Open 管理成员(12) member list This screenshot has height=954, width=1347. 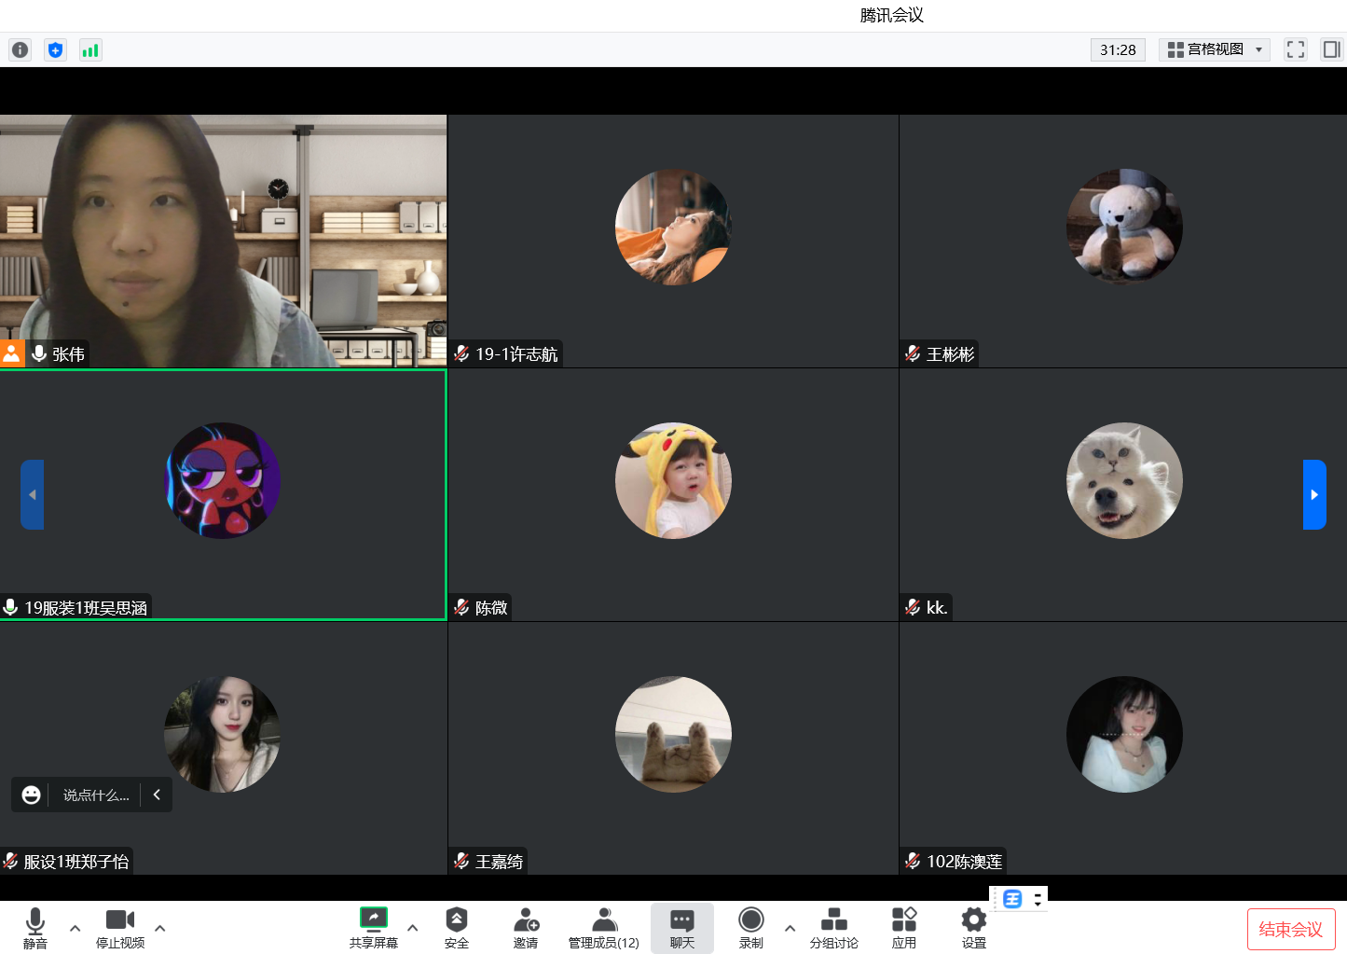pyautogui.click(x=604, y=928)
